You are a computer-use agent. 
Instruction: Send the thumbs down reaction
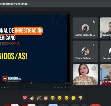(80, 98)
